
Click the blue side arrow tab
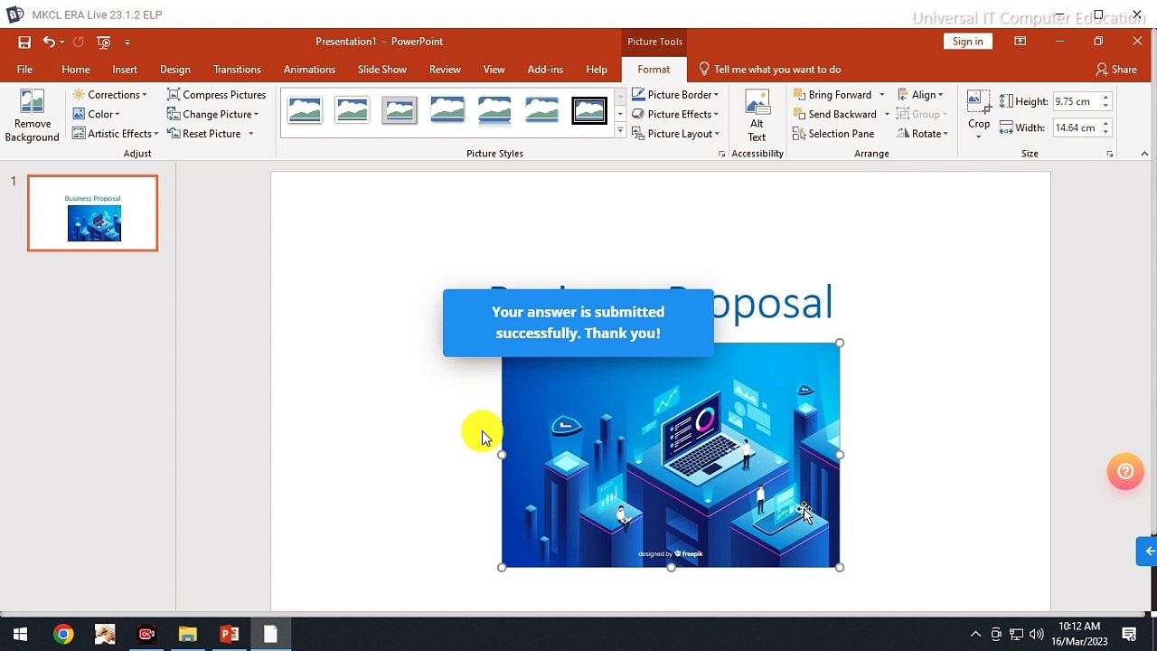click(1148, 551)
